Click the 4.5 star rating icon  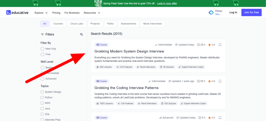[x=209, y=118]
